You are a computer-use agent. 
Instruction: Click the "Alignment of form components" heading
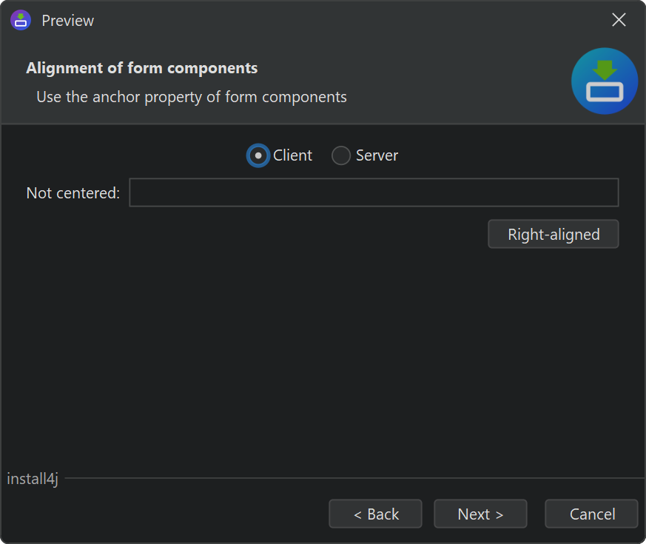(x=142, y=68)
